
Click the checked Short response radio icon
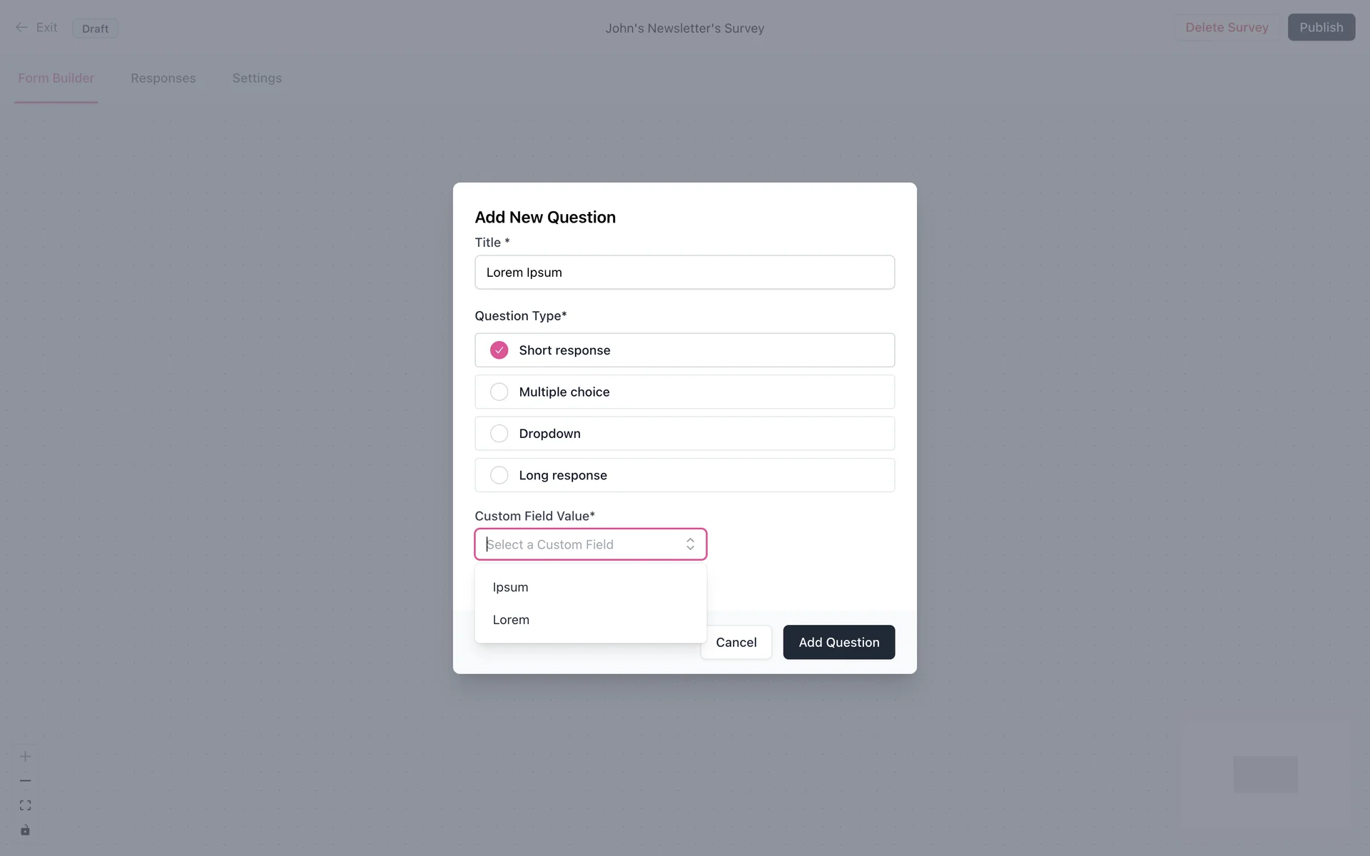tap(499, 350)
